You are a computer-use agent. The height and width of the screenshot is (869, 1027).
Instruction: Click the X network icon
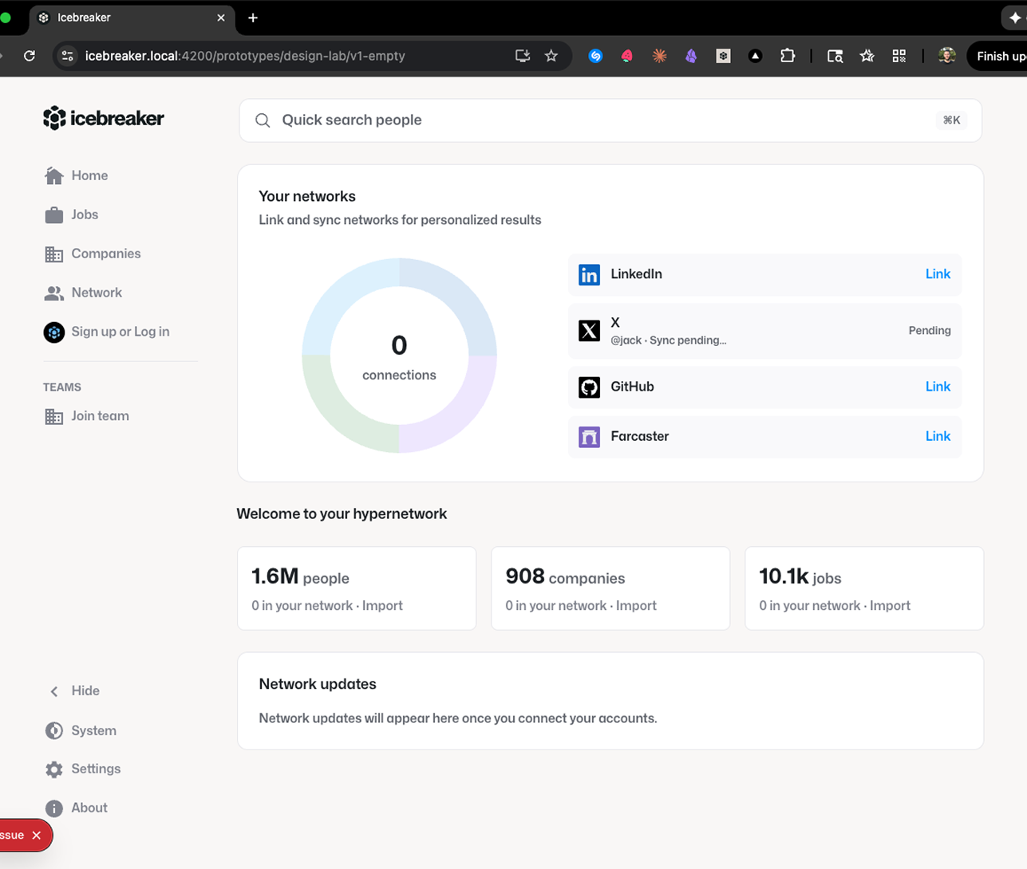click(589, 331)
